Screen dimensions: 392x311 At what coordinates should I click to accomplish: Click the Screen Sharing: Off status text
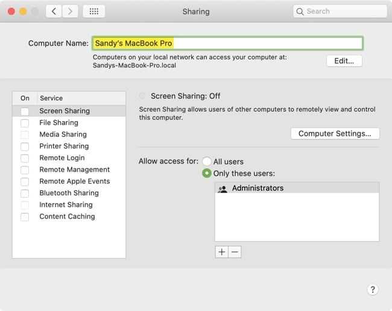tap(185, 96)
